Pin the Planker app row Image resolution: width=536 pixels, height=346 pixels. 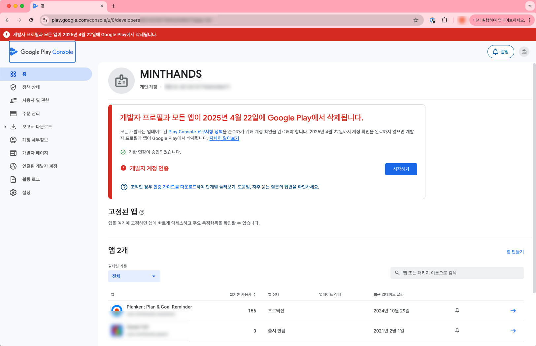pyautogui.click(x=457, y=311)
